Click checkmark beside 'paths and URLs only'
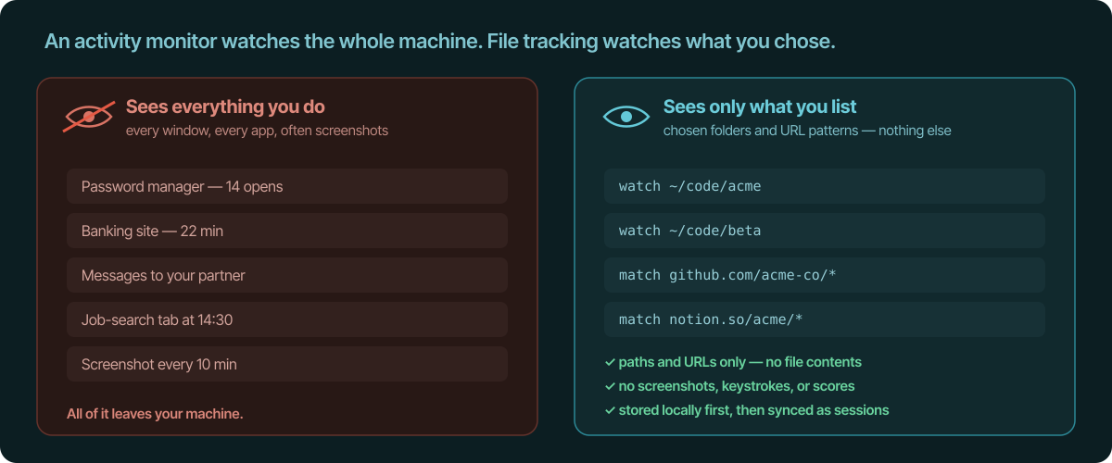 pyautogui.click(x=610, y=362)
